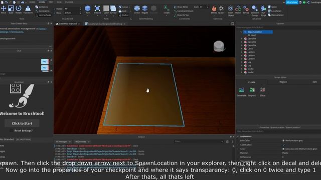Insert a new Script
Image resolution: width=321 pixels, height=180 pixels.
272,7
